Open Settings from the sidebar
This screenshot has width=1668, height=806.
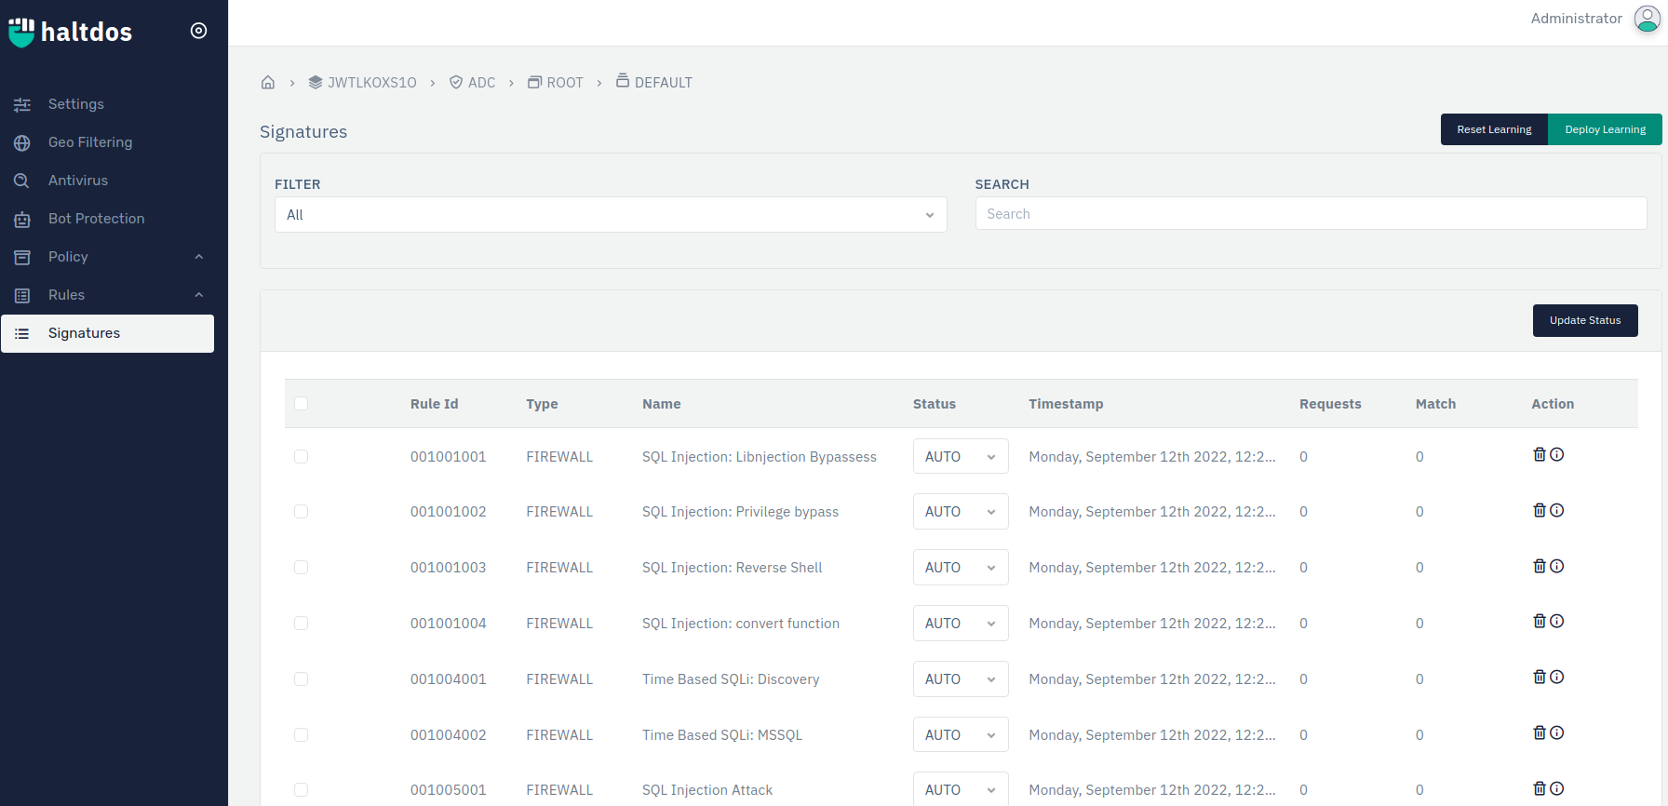76,104
